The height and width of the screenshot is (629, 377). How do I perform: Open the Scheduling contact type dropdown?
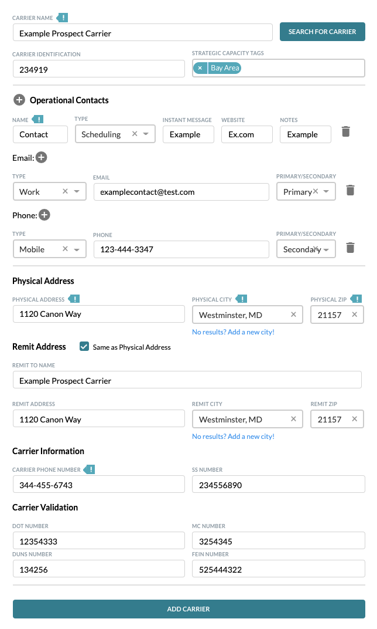tap(146, 134)
